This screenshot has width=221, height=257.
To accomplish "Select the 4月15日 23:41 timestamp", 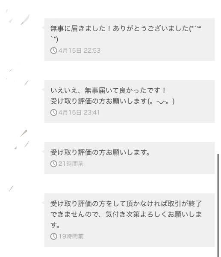I will (x=79, y=112).
